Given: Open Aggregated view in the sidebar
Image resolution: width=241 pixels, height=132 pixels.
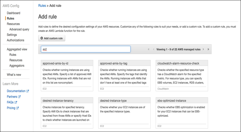Looking at the screenshot, I should coord(17,49).
